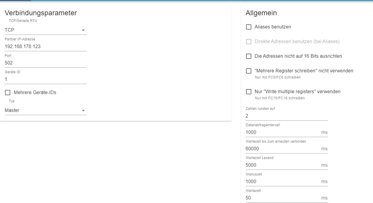The height and width of the screenshot is (203, 373).
Task: Check Die Adressen nicht auf 16 Bits ausrichten
Action: 249,56
